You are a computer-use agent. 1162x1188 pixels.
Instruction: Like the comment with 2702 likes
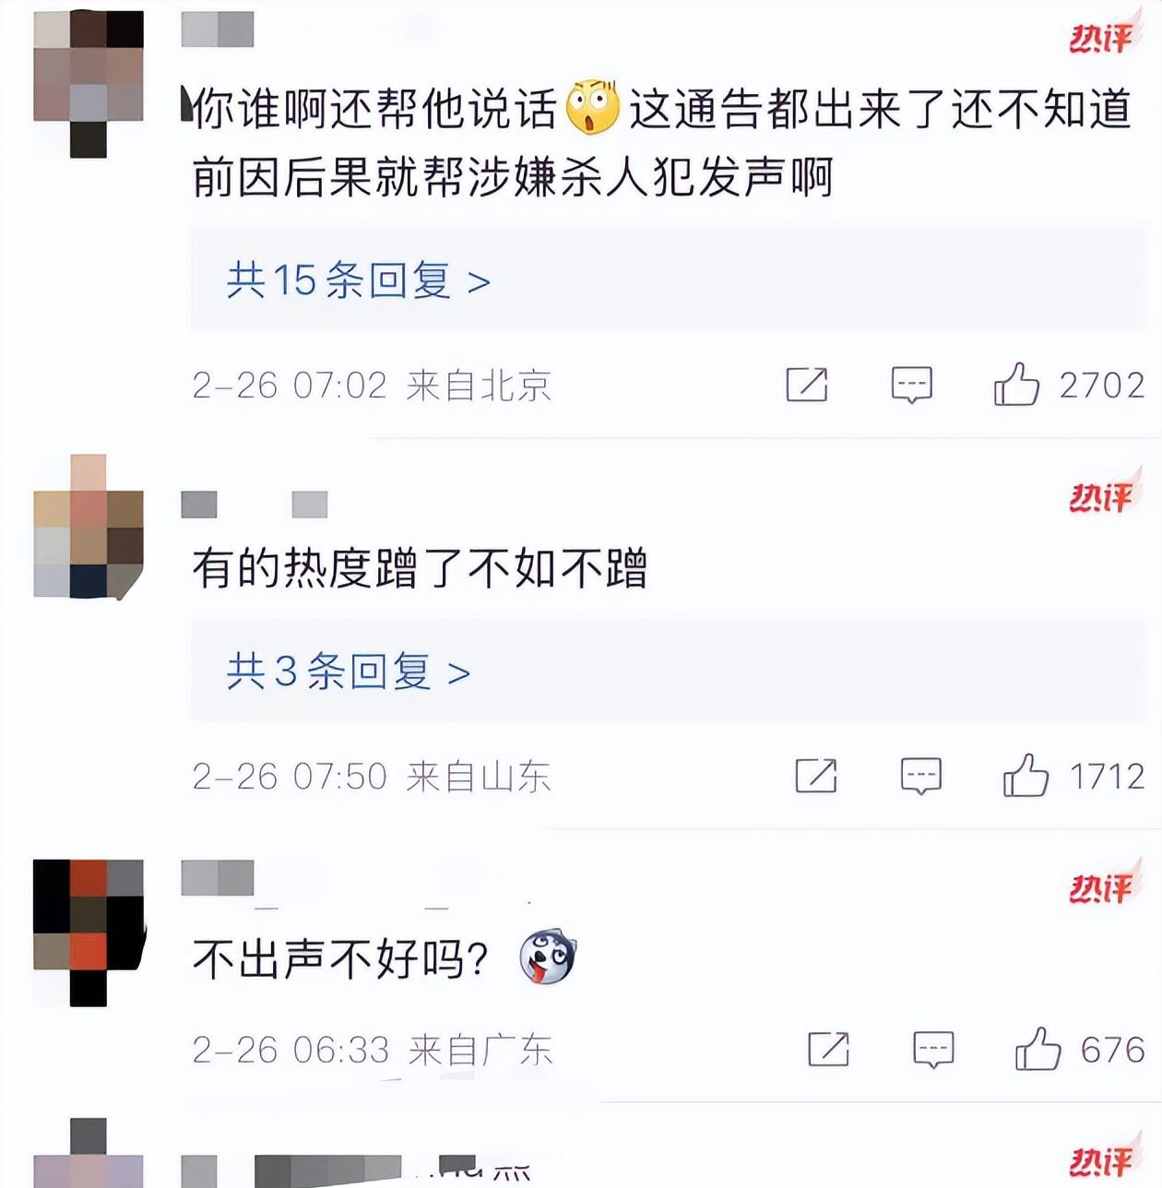point(1016,385)
